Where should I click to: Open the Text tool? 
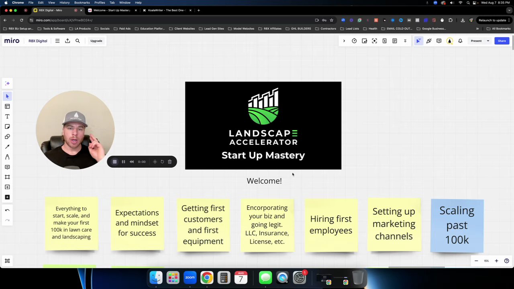click(x=7, y=116)
